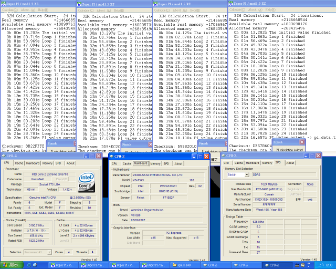This screenshot has width=336, height=269.
Task: Click manufacturer MICRO-STAR INTERNATIONAL CO.,LTD field
Action: pos(167,175)
